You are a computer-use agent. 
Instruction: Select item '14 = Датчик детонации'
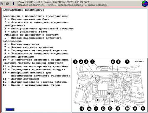point(21,79)
